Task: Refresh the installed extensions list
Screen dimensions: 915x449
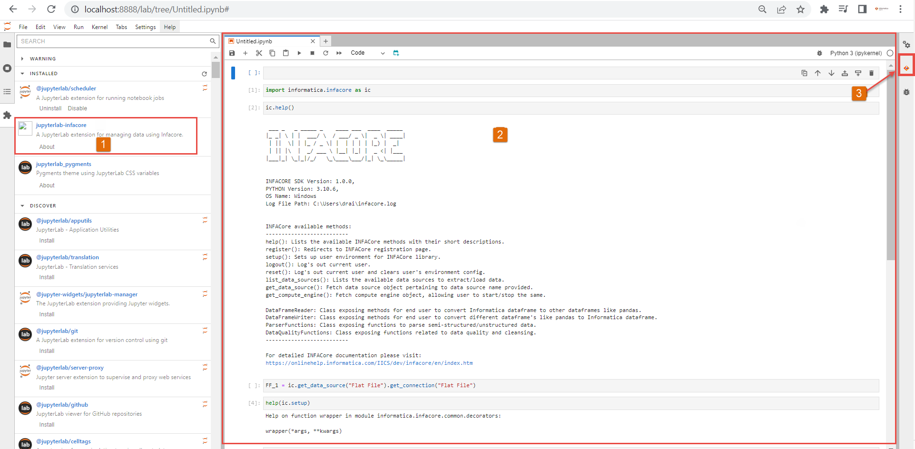Action: (x=204, y=74)
